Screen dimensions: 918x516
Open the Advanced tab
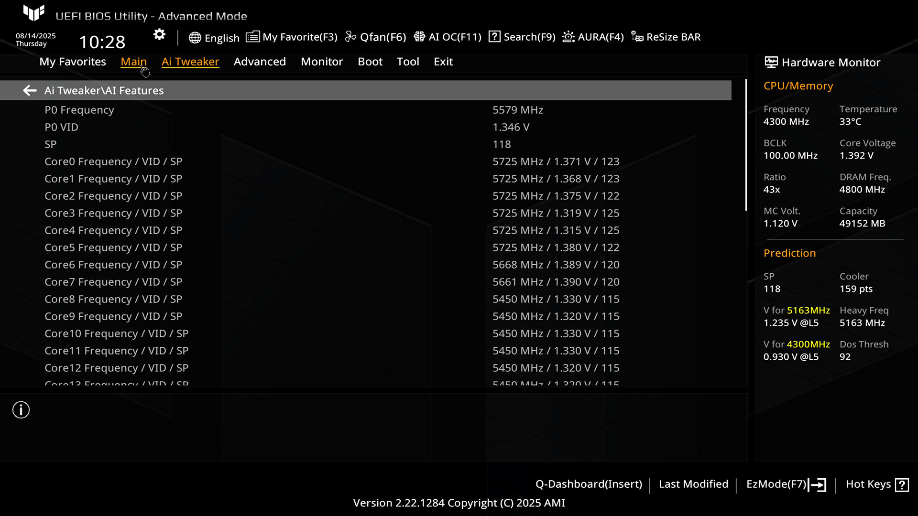coord(260,62)
